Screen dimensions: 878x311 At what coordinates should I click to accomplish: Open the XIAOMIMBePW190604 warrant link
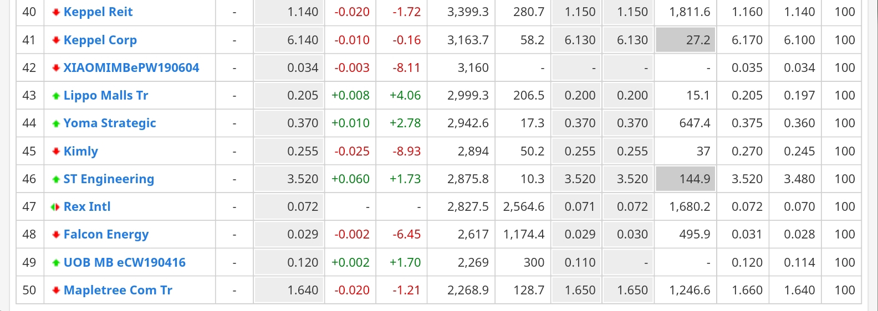(131, 68)
